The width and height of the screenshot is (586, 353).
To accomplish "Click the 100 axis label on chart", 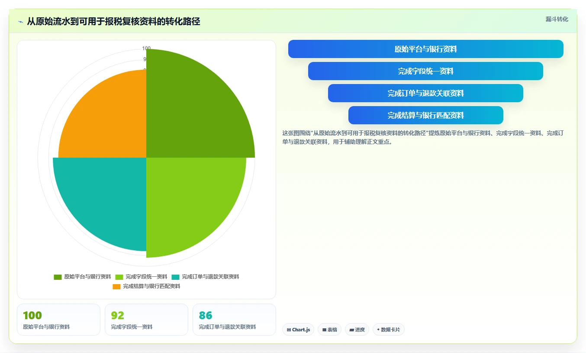I will tap(146, 49).
